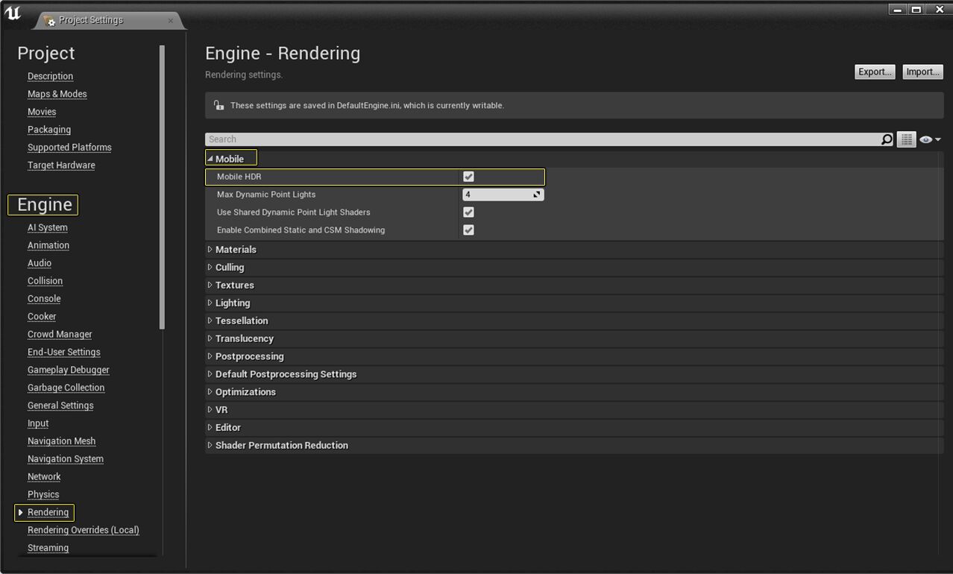Click the Export... button
Viewport: 953px width, 574px height.
tap(874, 72)
